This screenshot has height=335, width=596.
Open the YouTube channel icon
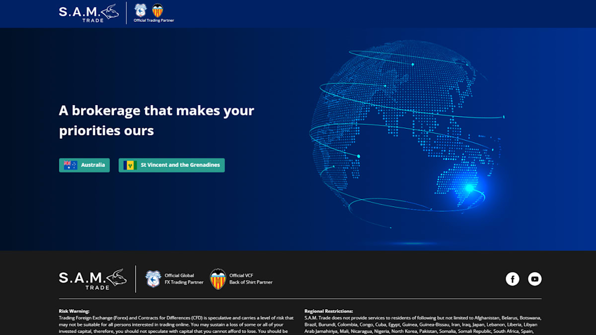pos(534,279)
